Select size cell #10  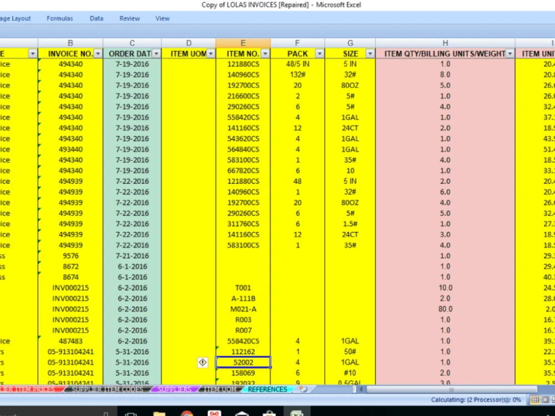pos(350,373)
